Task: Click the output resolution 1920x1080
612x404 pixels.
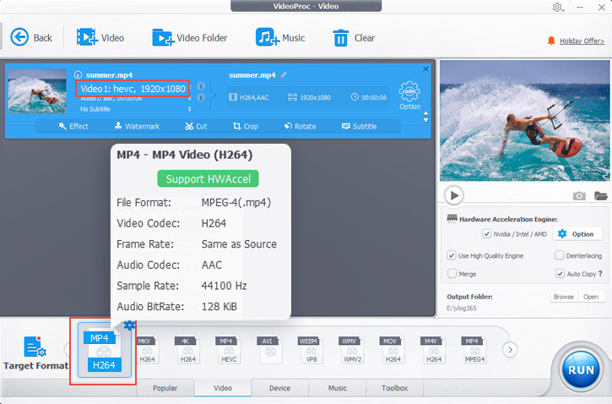Action: click(x=315, y=97)
